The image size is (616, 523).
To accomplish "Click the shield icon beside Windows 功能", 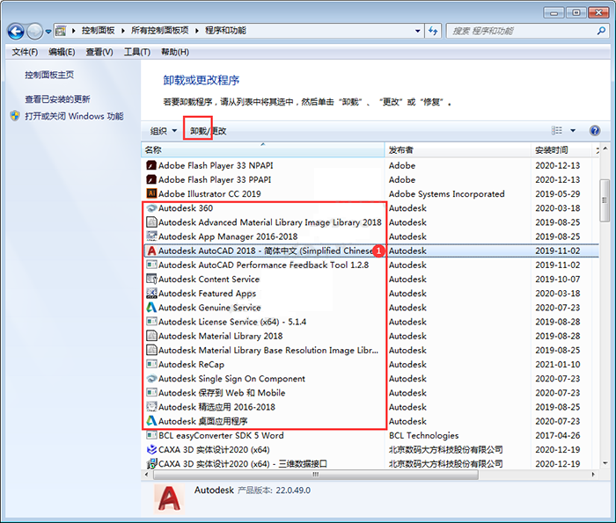I will pyautogui.click(x=15, y=116).
